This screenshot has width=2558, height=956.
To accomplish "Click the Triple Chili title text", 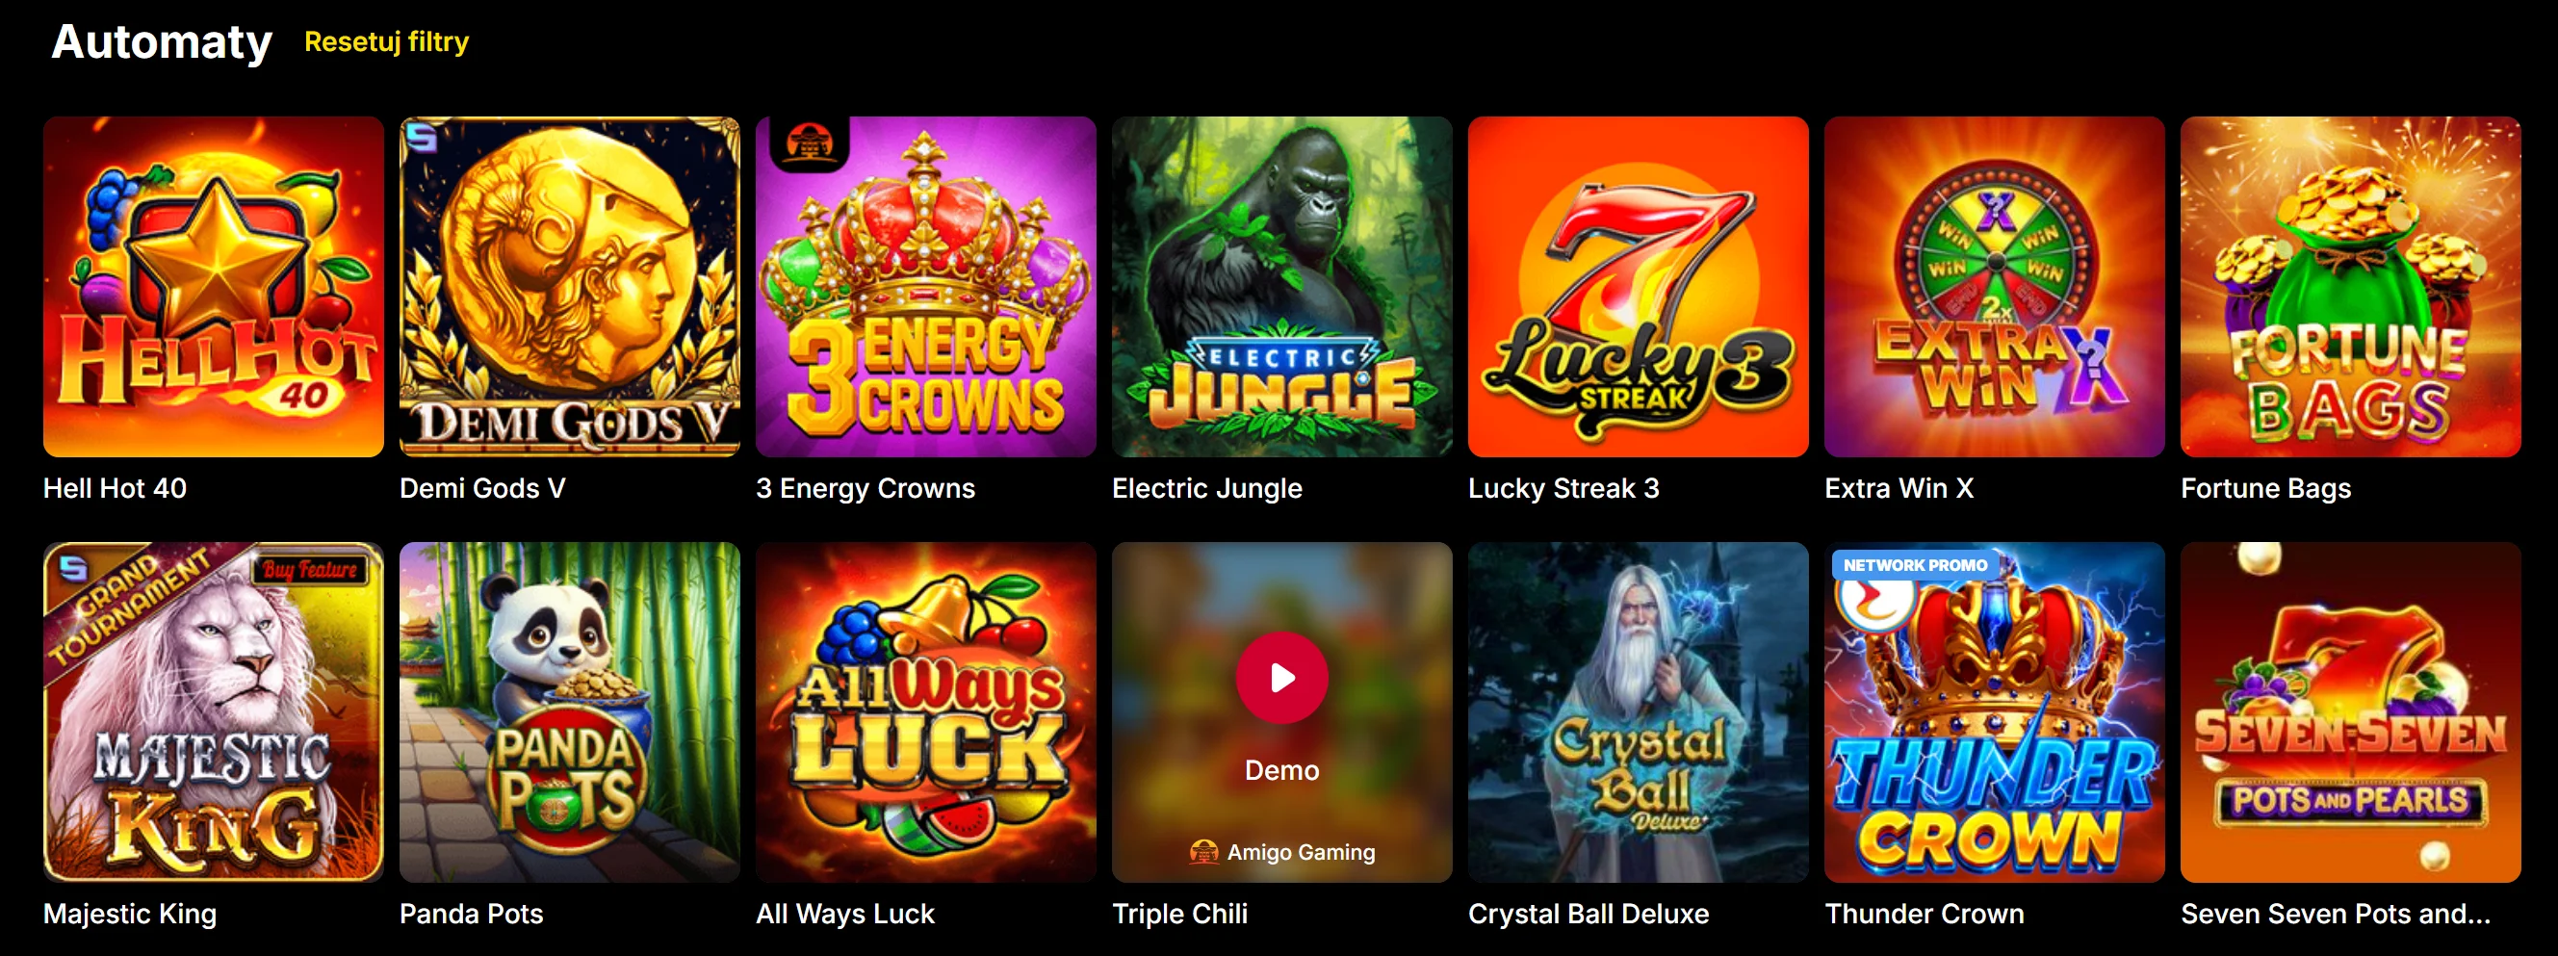I will pyautogui.click(x=1179, y=914).
